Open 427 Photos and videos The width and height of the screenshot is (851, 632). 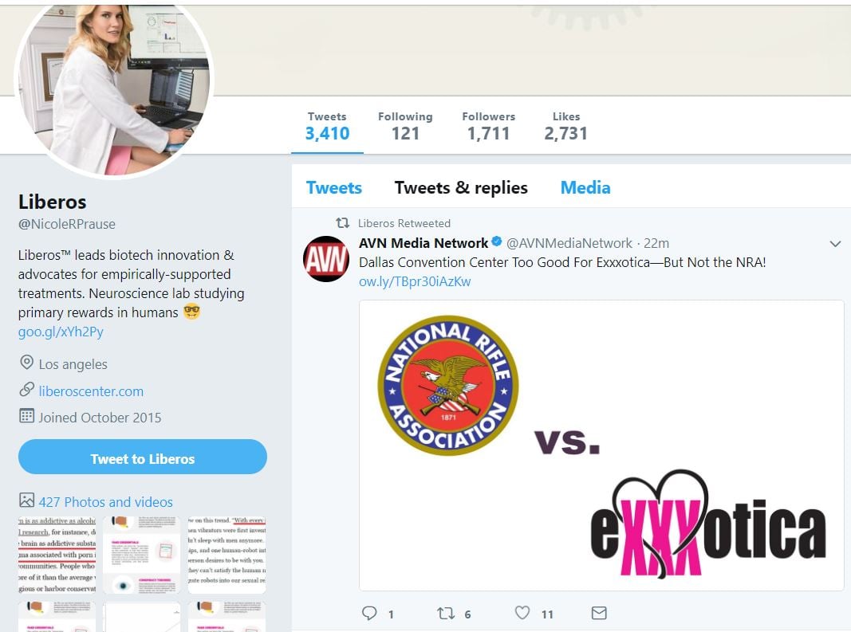tap(106, 502)
